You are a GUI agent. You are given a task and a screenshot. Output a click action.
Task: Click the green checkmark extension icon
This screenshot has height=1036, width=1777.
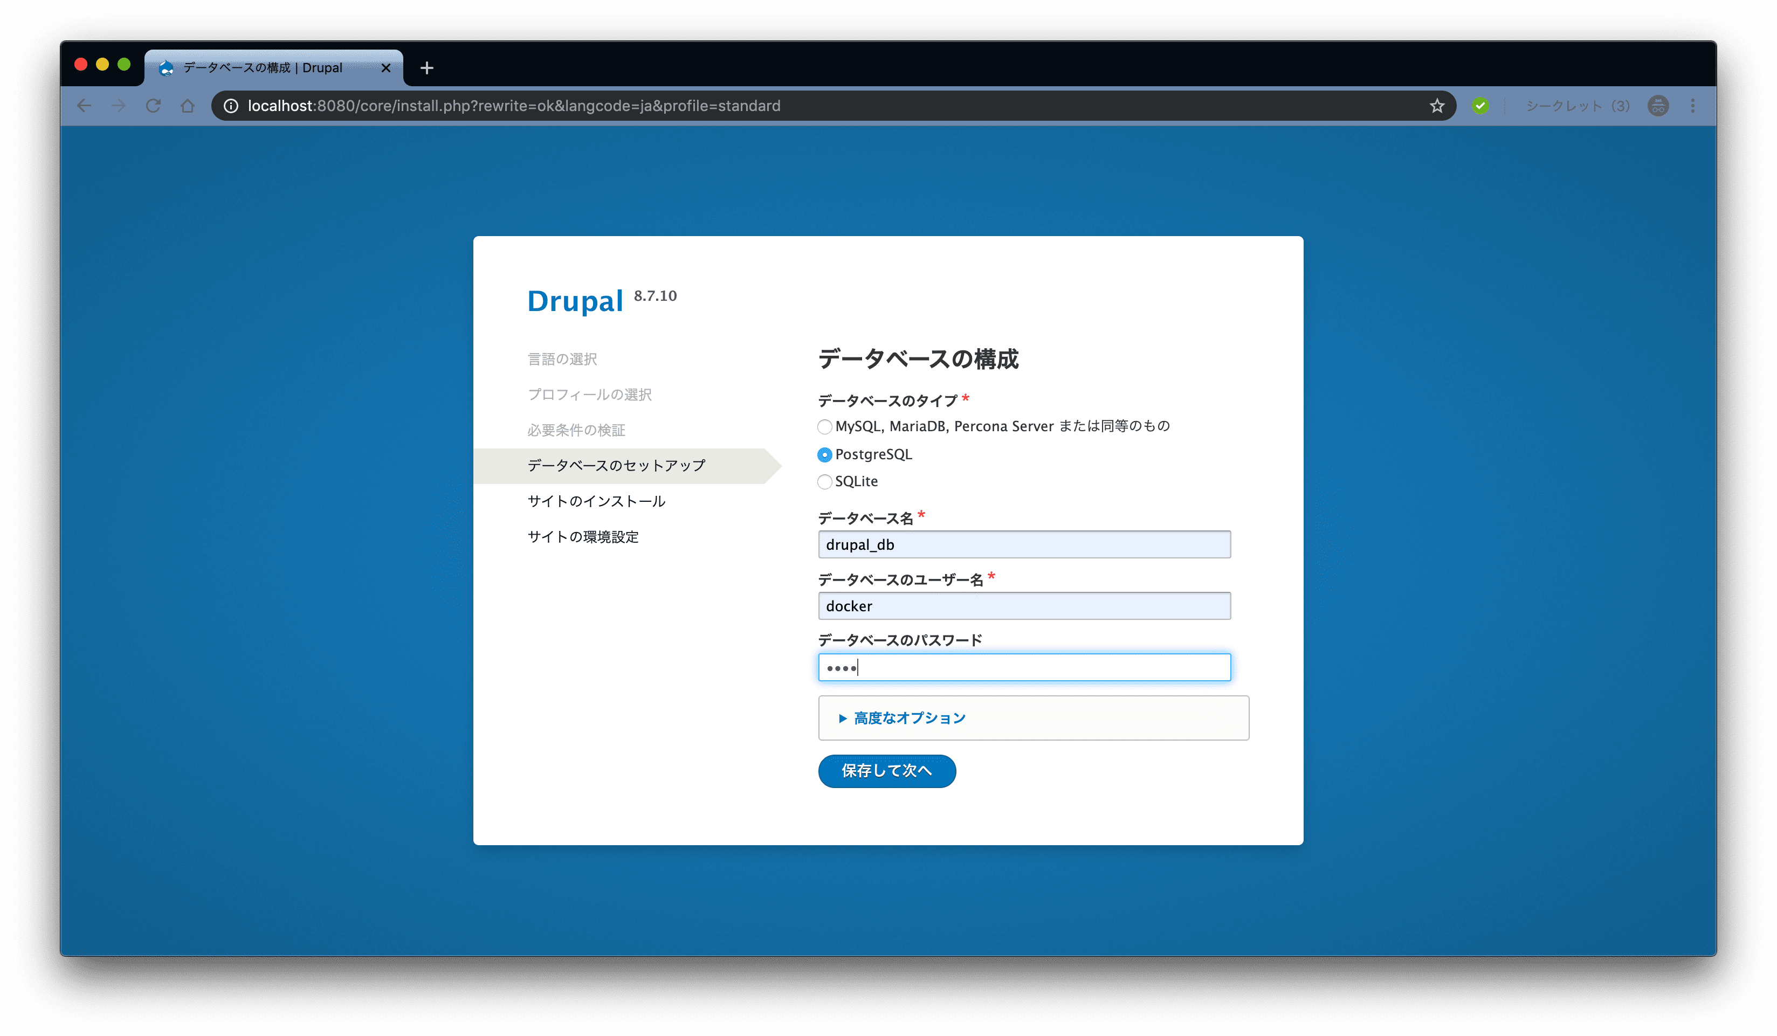[1480, 106]
